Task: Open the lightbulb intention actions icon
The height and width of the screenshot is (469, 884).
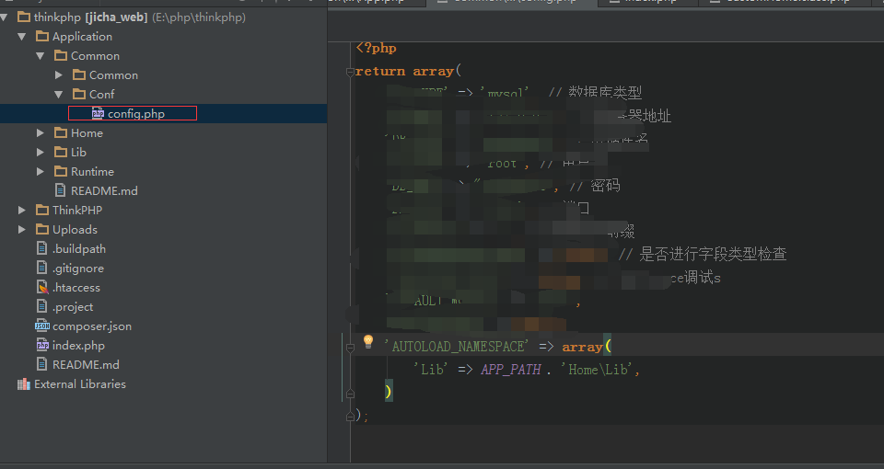Action: (x=368, y=341)
